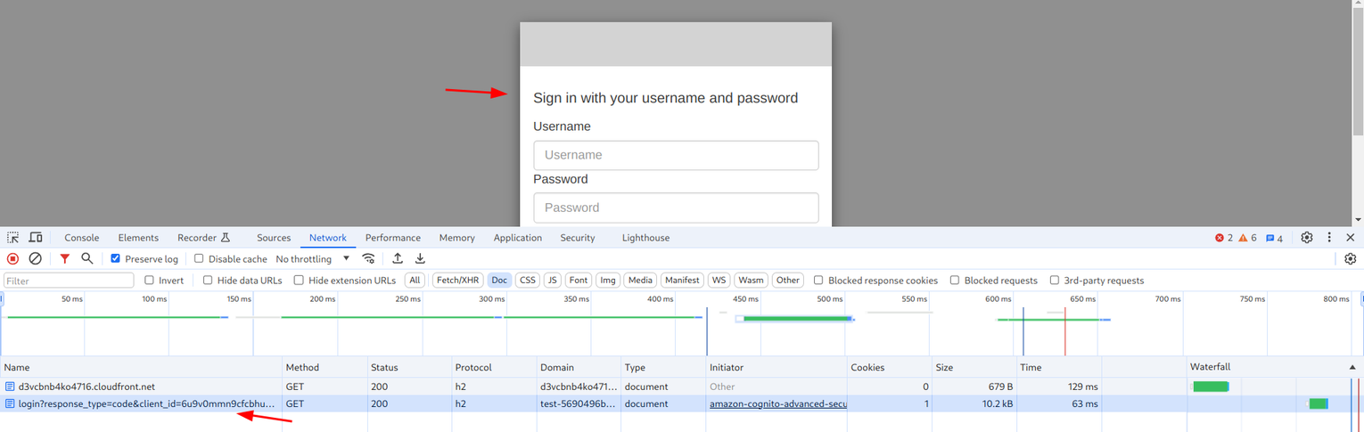Viewport: 1364px width, 432px height.
Task: Switch to Memory tab
Action: pyautogui.click(x=456, y=238)
